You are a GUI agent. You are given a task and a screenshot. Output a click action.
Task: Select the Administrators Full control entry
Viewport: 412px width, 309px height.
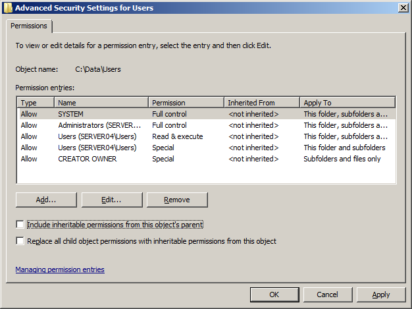(99, 125)
